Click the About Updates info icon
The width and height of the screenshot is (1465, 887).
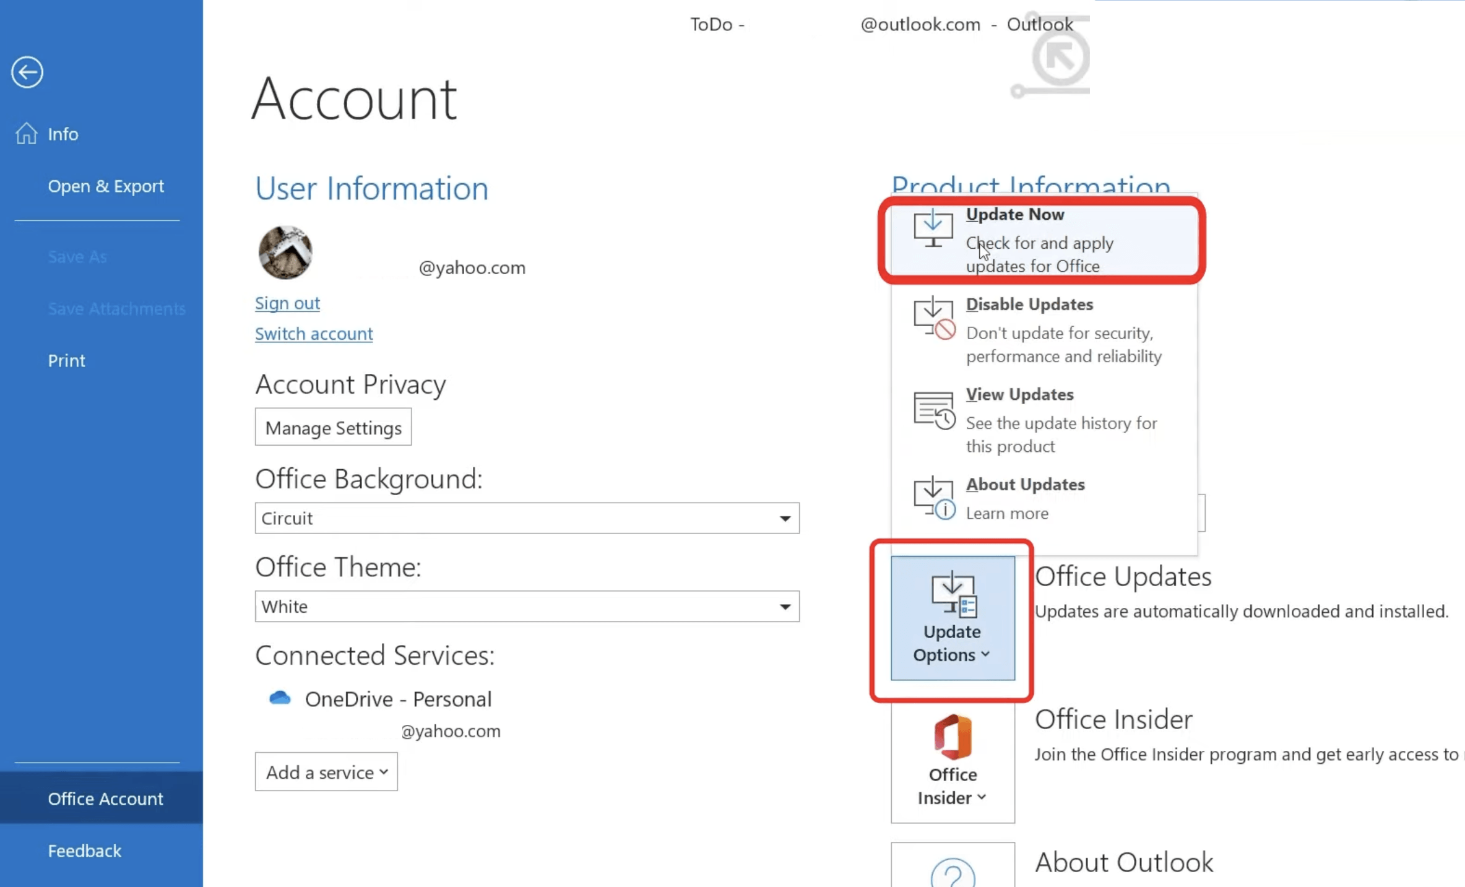click(935, 498)
